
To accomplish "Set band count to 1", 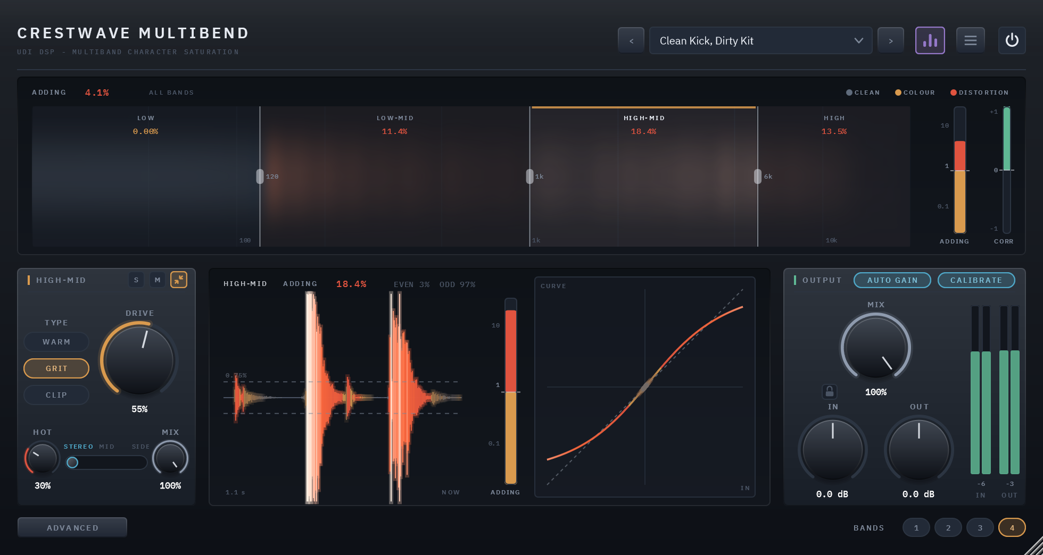I will (916, 527).
